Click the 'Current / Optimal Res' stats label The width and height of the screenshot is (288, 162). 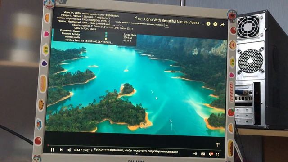[69, 18]
